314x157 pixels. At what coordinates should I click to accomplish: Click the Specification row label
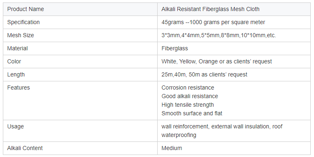tap(23, 22)
